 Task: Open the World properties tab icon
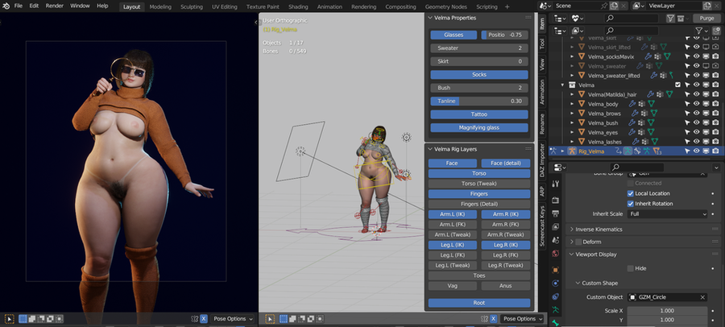pos(555,253)
